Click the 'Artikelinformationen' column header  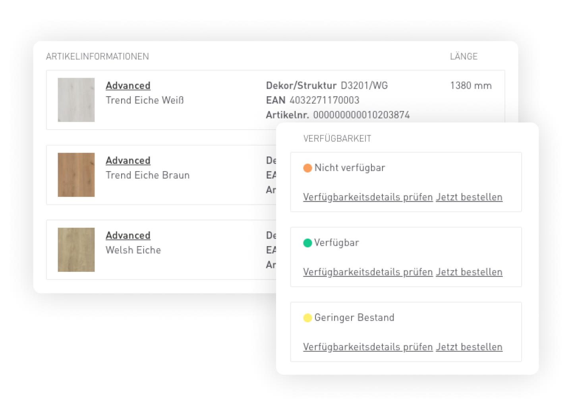point(97,57)
